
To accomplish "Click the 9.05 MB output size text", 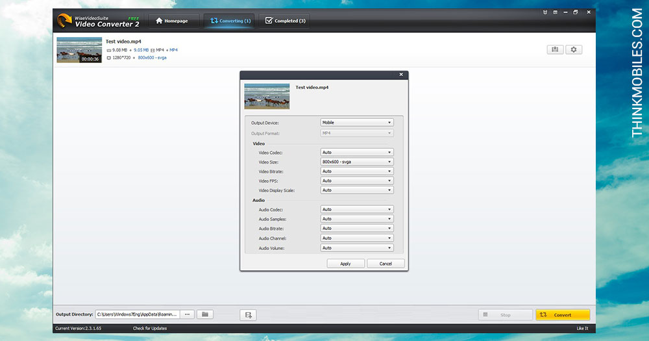I will coord(141,50).
